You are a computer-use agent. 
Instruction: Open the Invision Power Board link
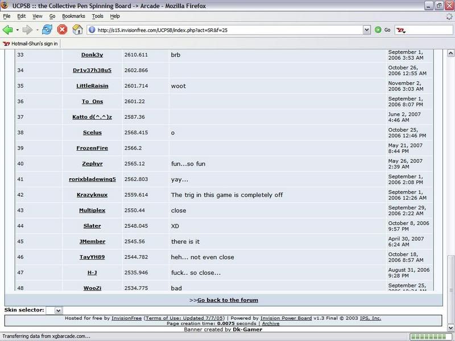tap(286, 318)
